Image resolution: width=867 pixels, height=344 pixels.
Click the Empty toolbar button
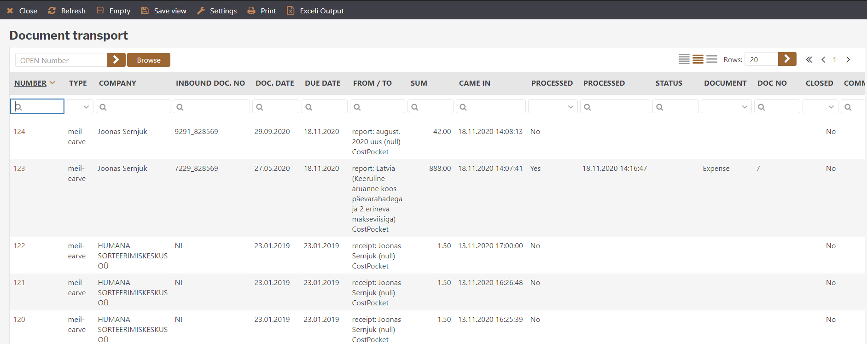click(113, 11)
